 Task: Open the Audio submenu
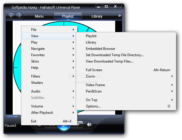[49, 91]
